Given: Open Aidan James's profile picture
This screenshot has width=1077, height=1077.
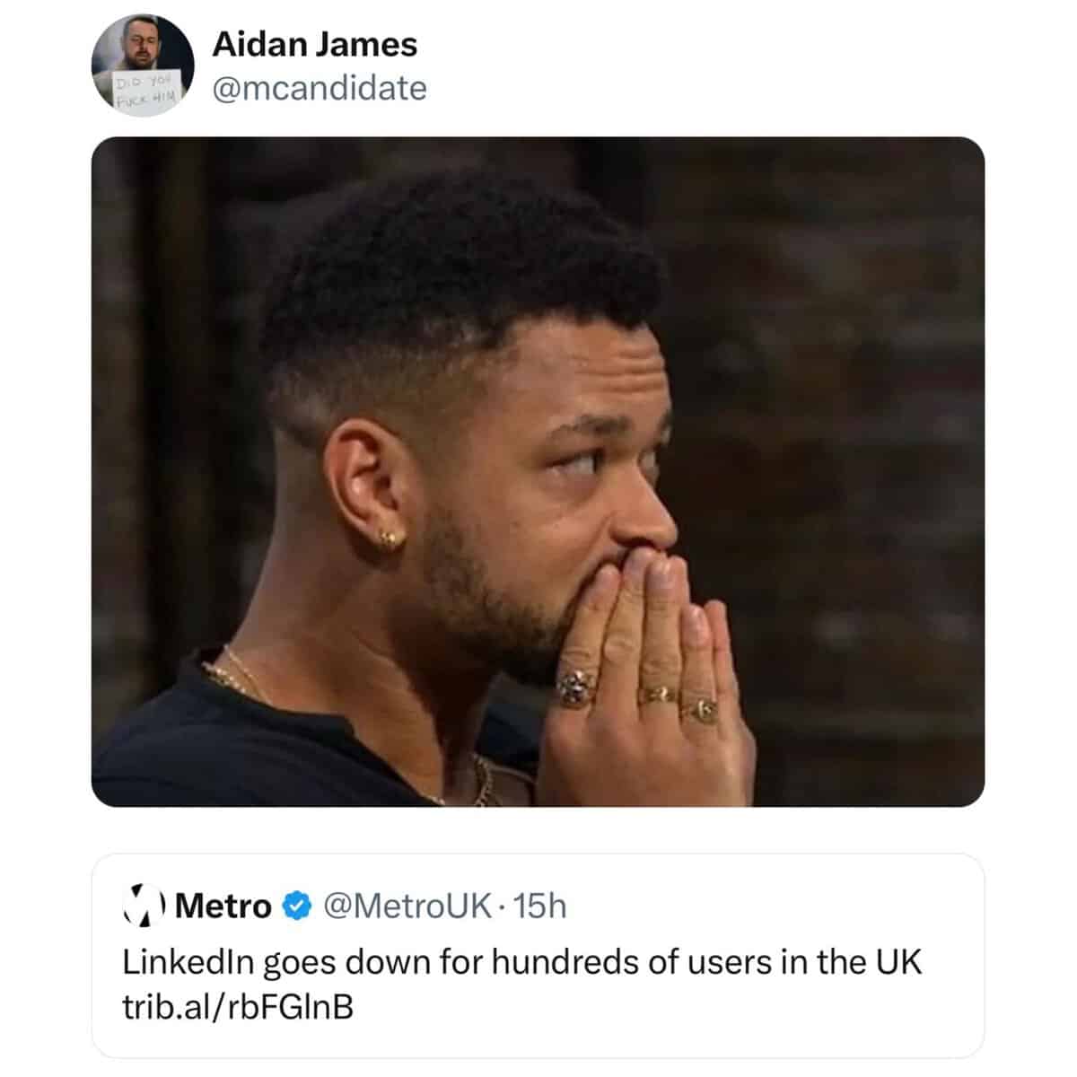Looking at the screenshot, I should (x=143, y=66).
